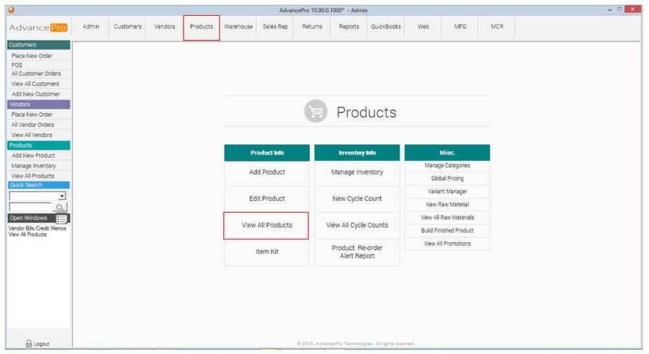Open the QuickBooks tab

(386, 27)
